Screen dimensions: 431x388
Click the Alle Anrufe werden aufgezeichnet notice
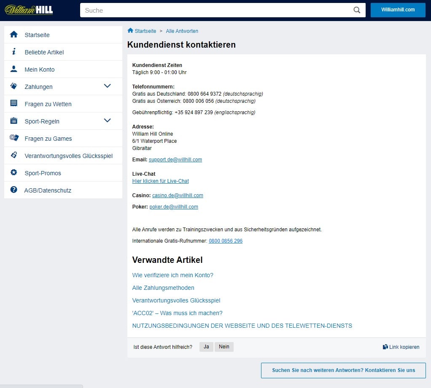point(227,230)
